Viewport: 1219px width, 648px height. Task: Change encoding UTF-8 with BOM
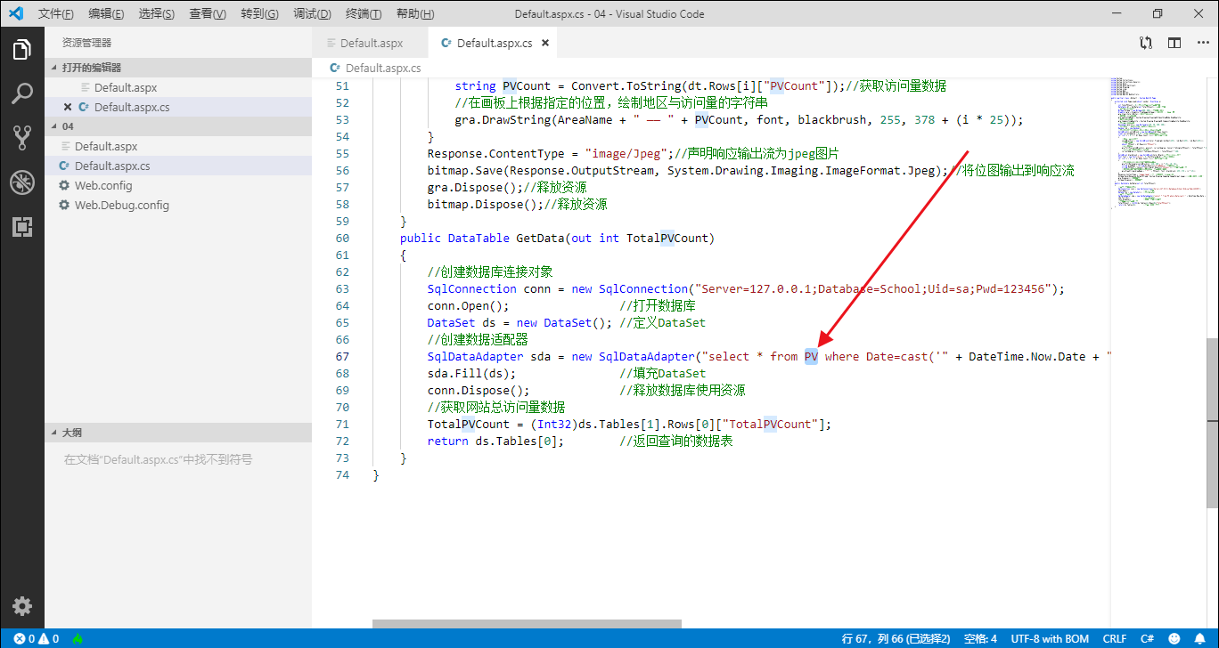1050,638
